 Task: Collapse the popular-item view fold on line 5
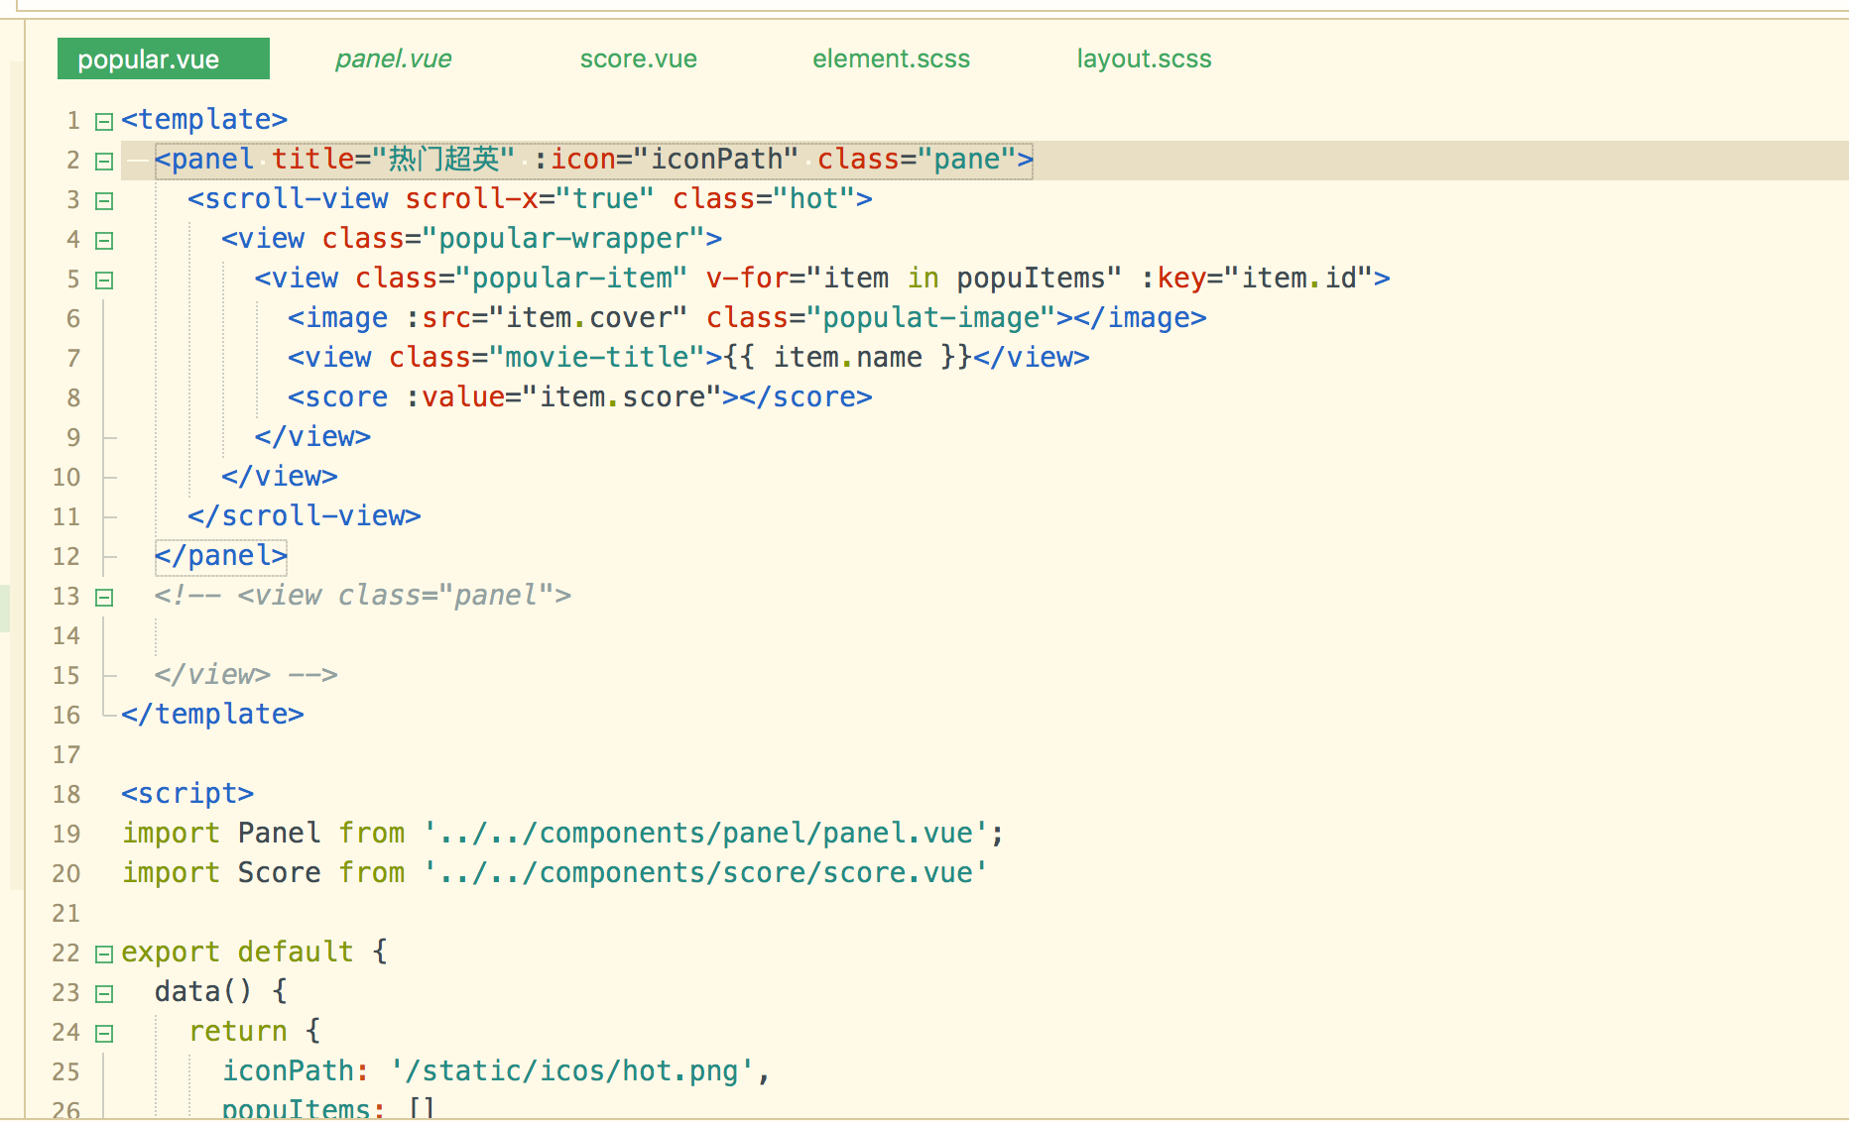(x=104, y=280)
